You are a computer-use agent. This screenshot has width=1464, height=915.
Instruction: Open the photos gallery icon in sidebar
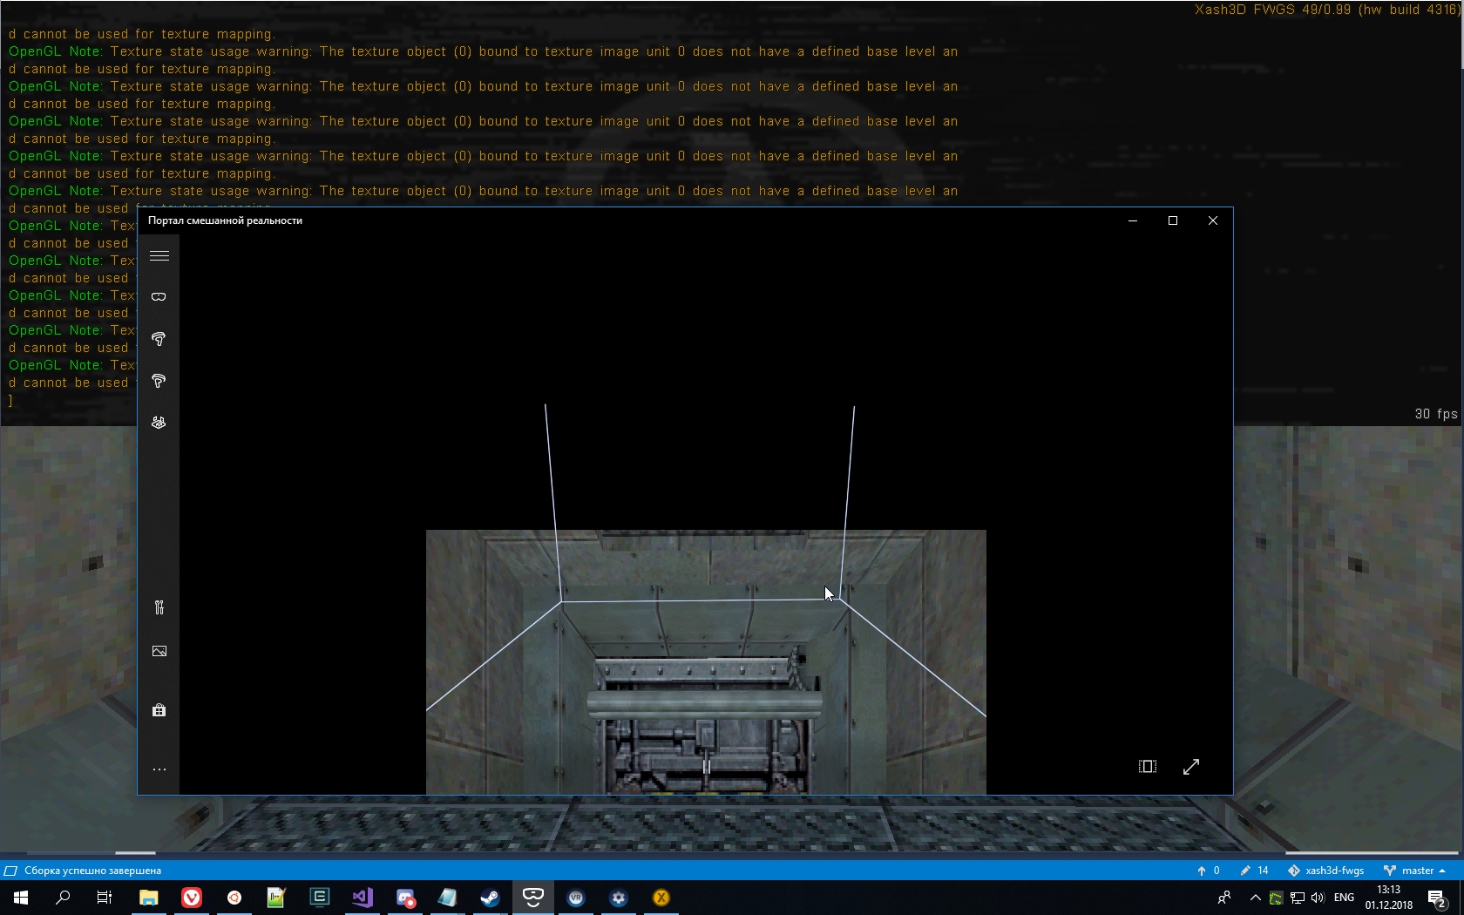(x=159, y=651)
